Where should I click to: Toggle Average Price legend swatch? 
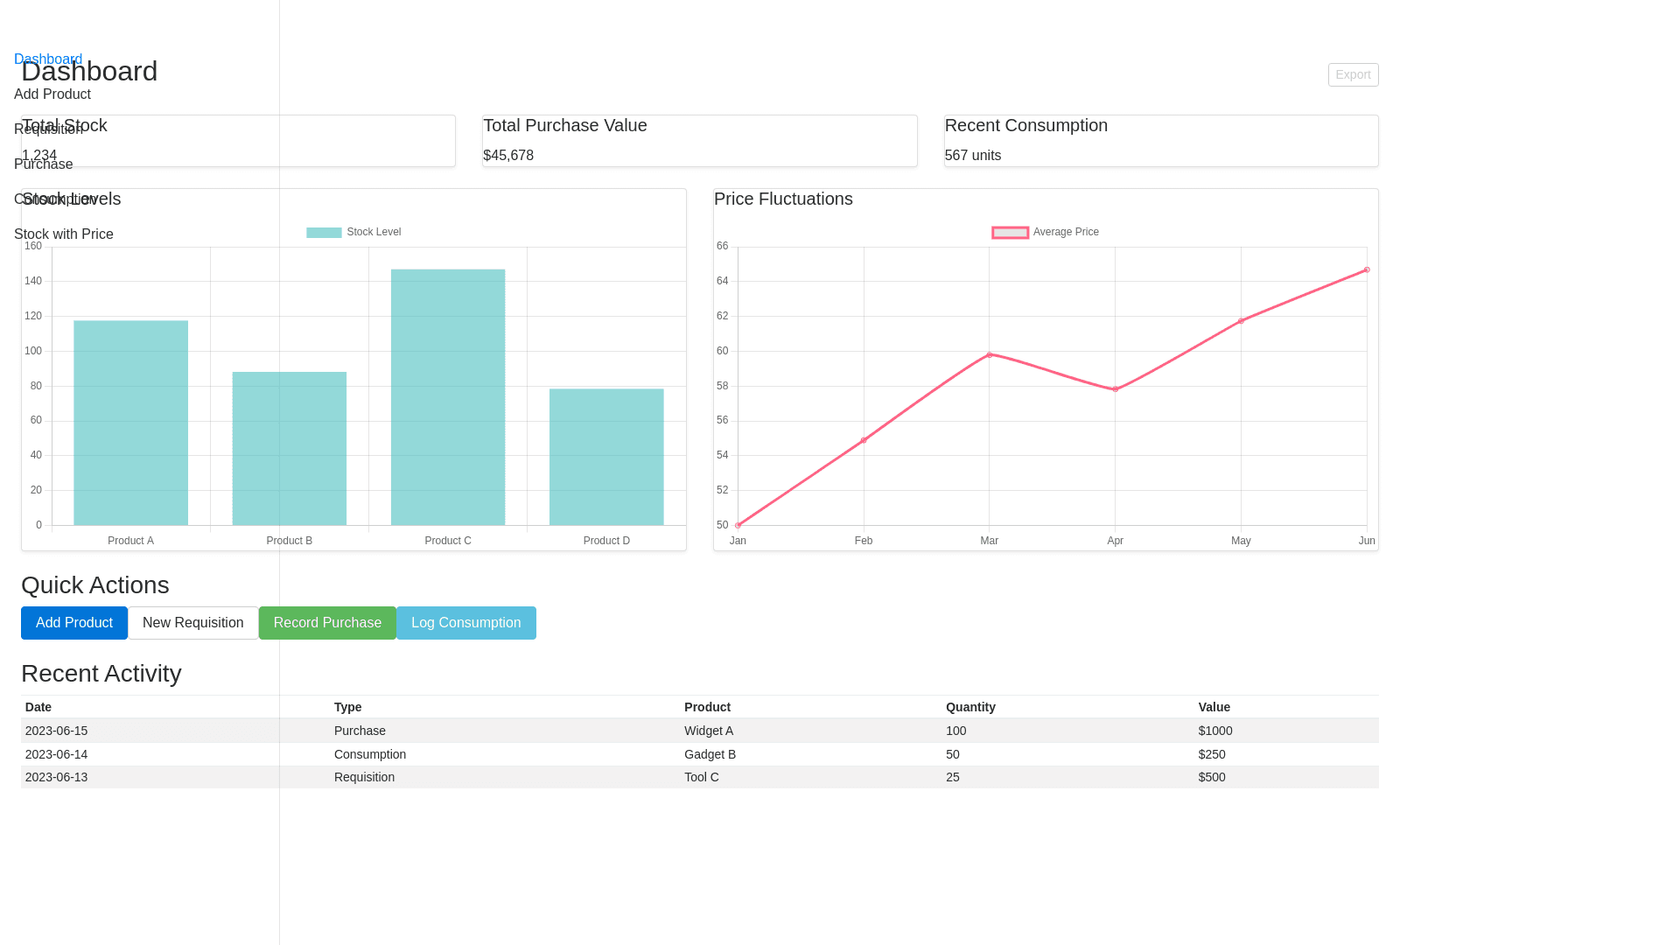click(1010, 233)
